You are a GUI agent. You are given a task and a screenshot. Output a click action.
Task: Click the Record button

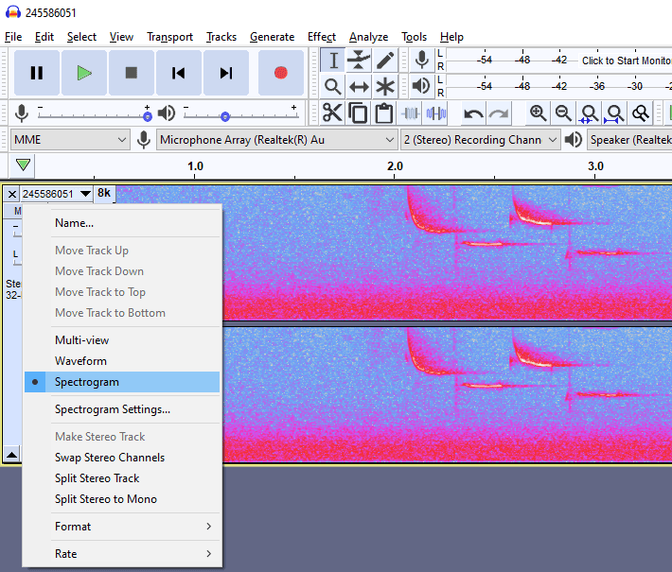281,73
